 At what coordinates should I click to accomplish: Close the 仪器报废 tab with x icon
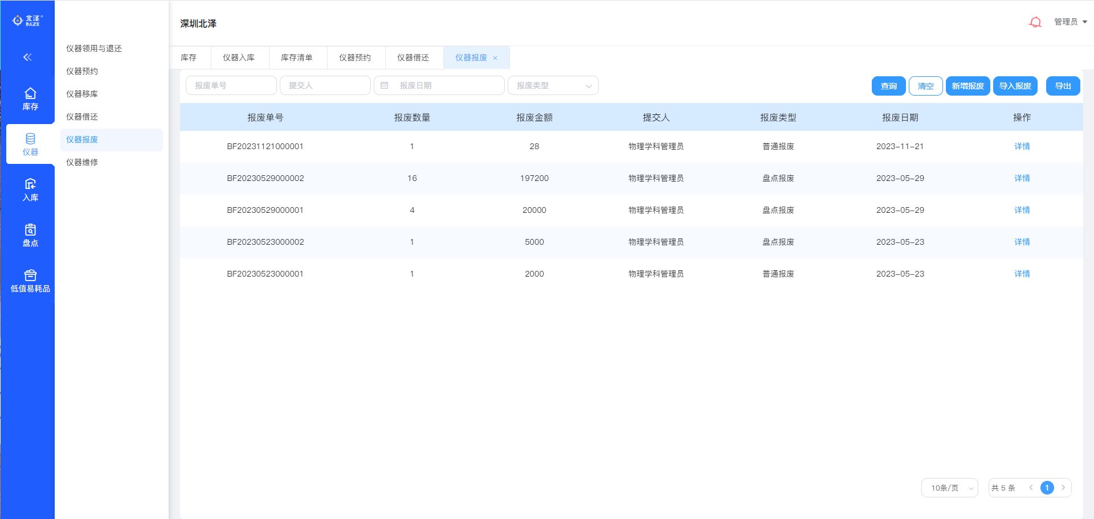pyautogui.click(x=495, y=58)
